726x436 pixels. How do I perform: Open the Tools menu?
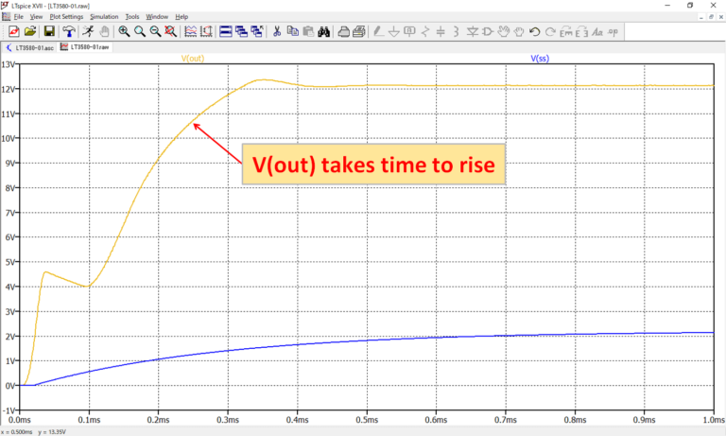tap(132, 17)
